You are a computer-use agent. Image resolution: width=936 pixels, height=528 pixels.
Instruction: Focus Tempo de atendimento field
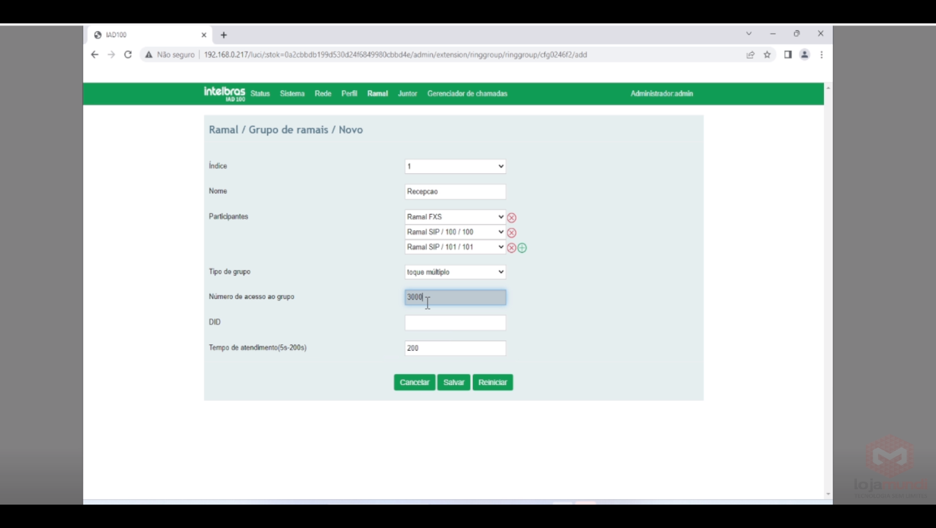tap(456, 348)
